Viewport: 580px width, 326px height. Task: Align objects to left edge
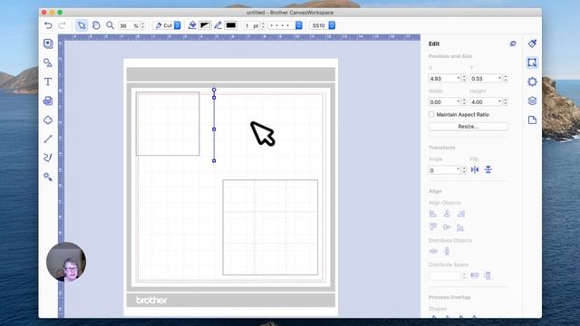click(x=433, y=214)
